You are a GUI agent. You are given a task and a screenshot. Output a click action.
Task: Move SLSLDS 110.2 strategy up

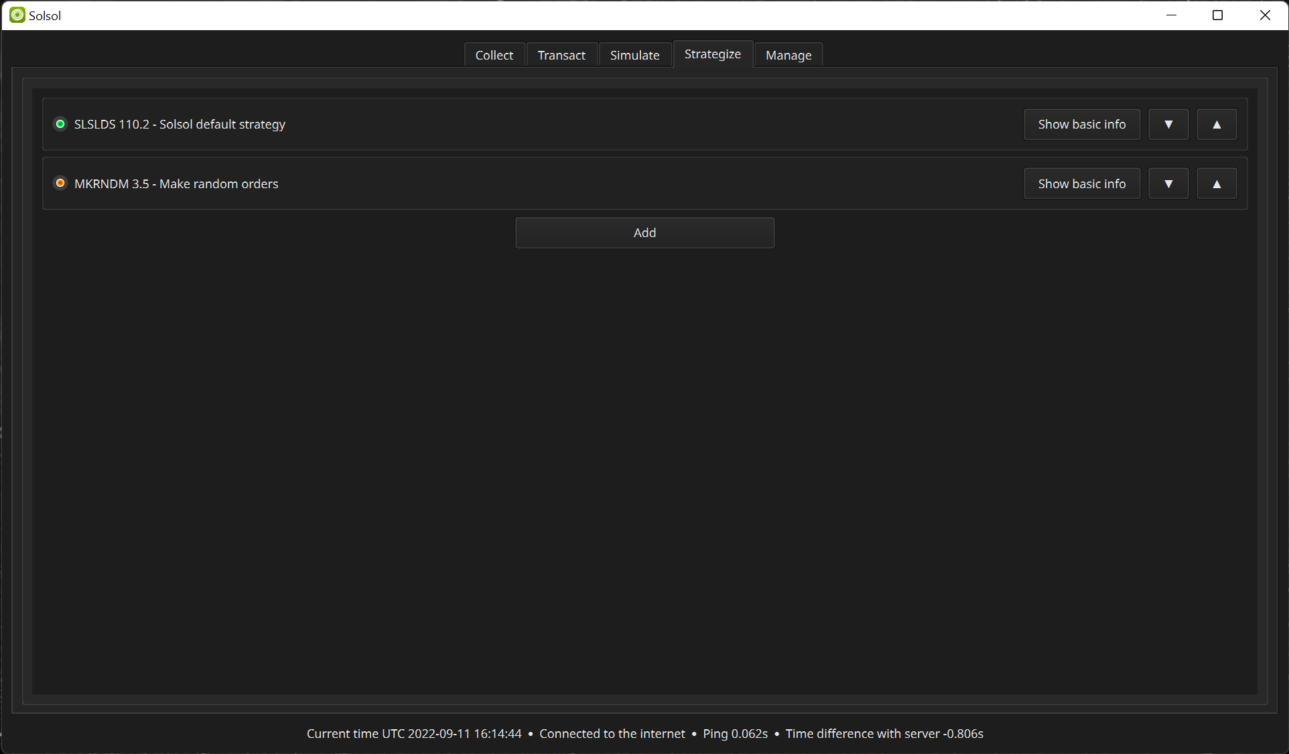click(1217, 125)
